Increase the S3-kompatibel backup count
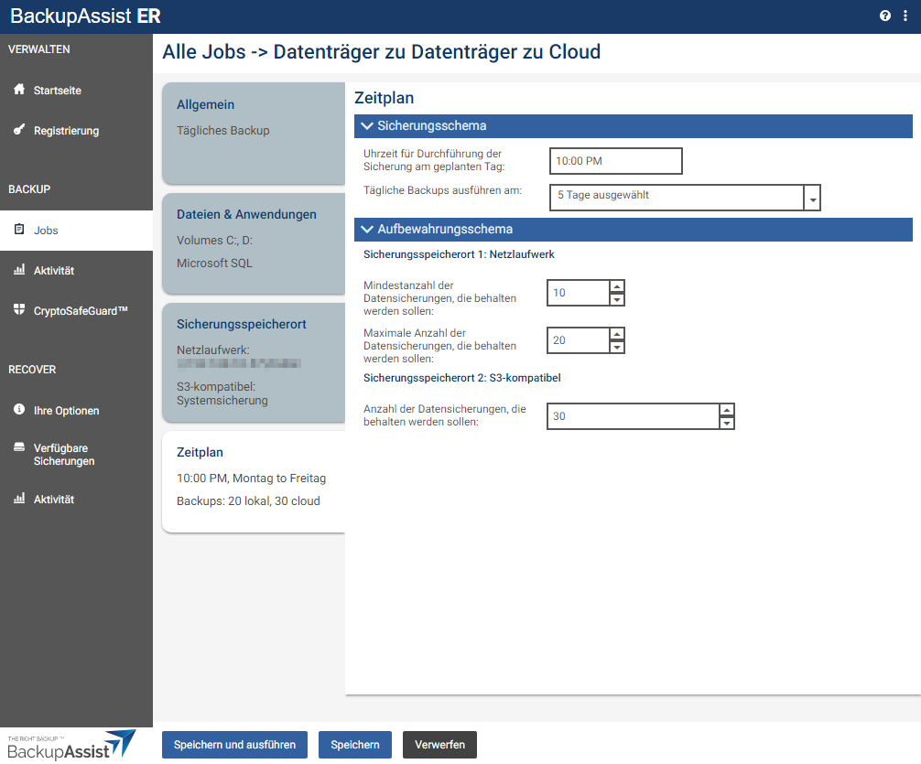This screenshot has width=921, height=764. point(726,410)
